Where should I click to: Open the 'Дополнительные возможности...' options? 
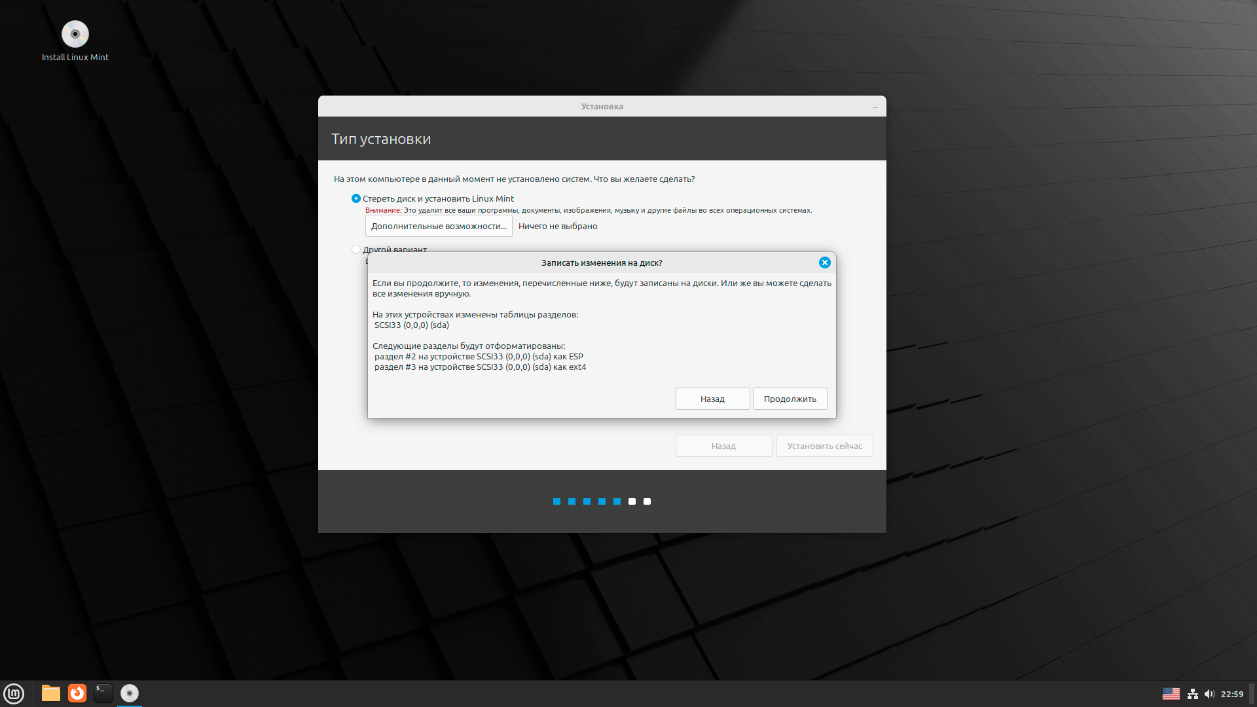439,226
